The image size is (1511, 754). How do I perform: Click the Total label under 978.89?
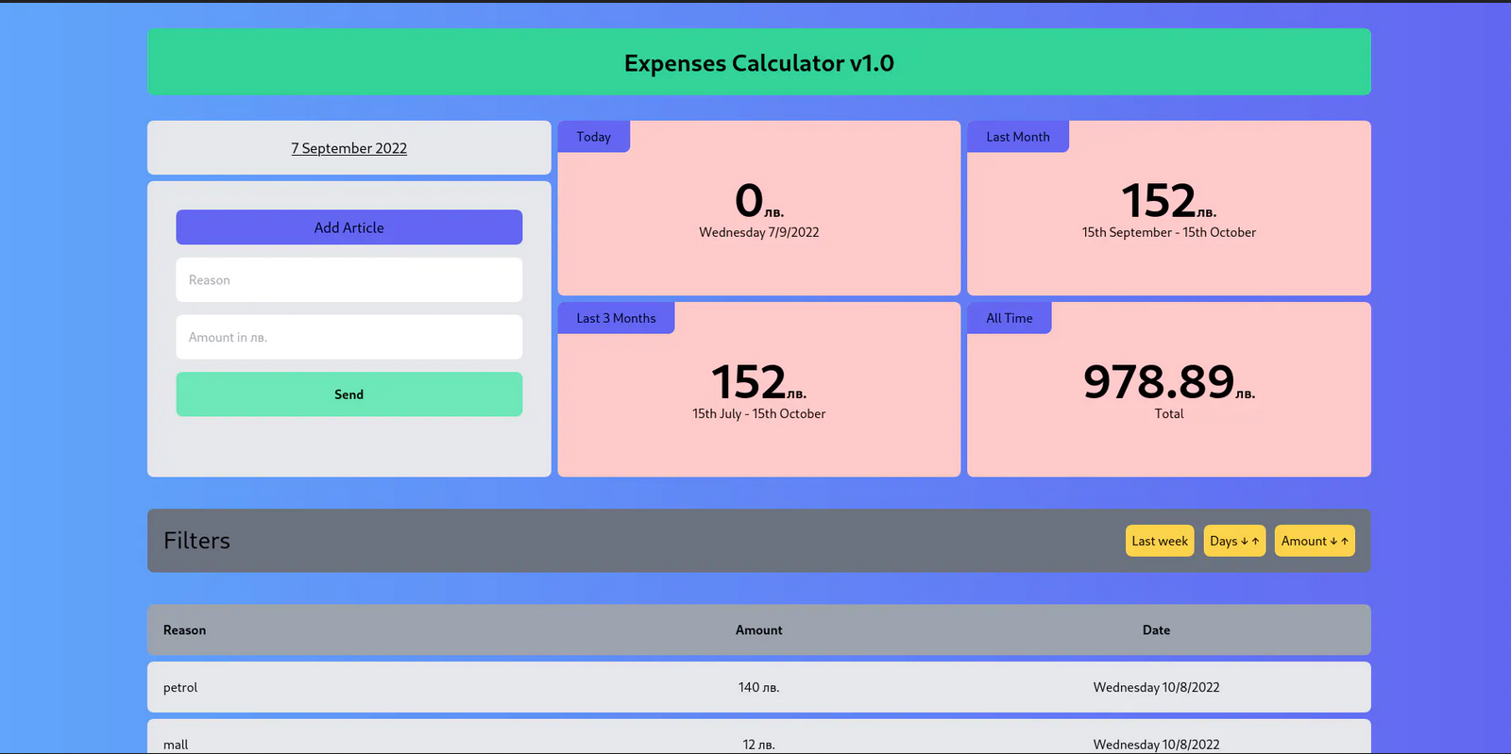pos(1169,413)
